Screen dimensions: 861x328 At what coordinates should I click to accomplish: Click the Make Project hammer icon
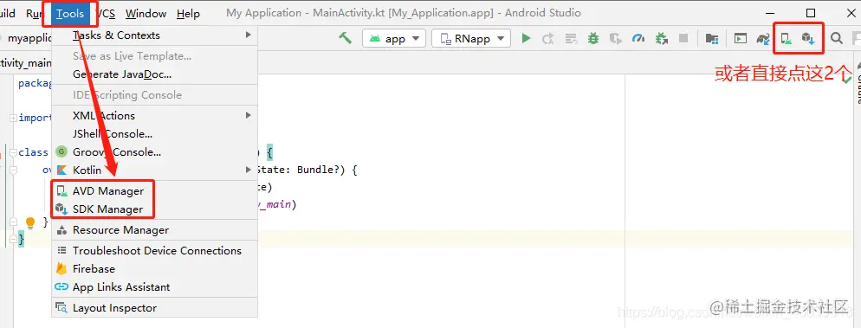pyautogui.click(x=346, y=38)
